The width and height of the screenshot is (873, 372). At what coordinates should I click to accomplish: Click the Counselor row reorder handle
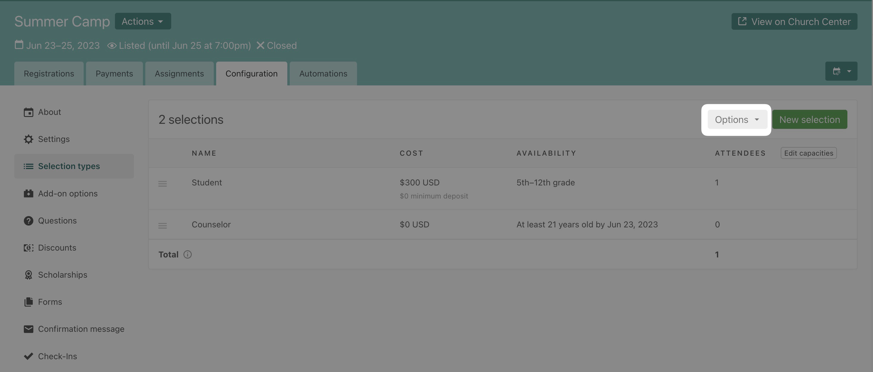coord(162,226)
